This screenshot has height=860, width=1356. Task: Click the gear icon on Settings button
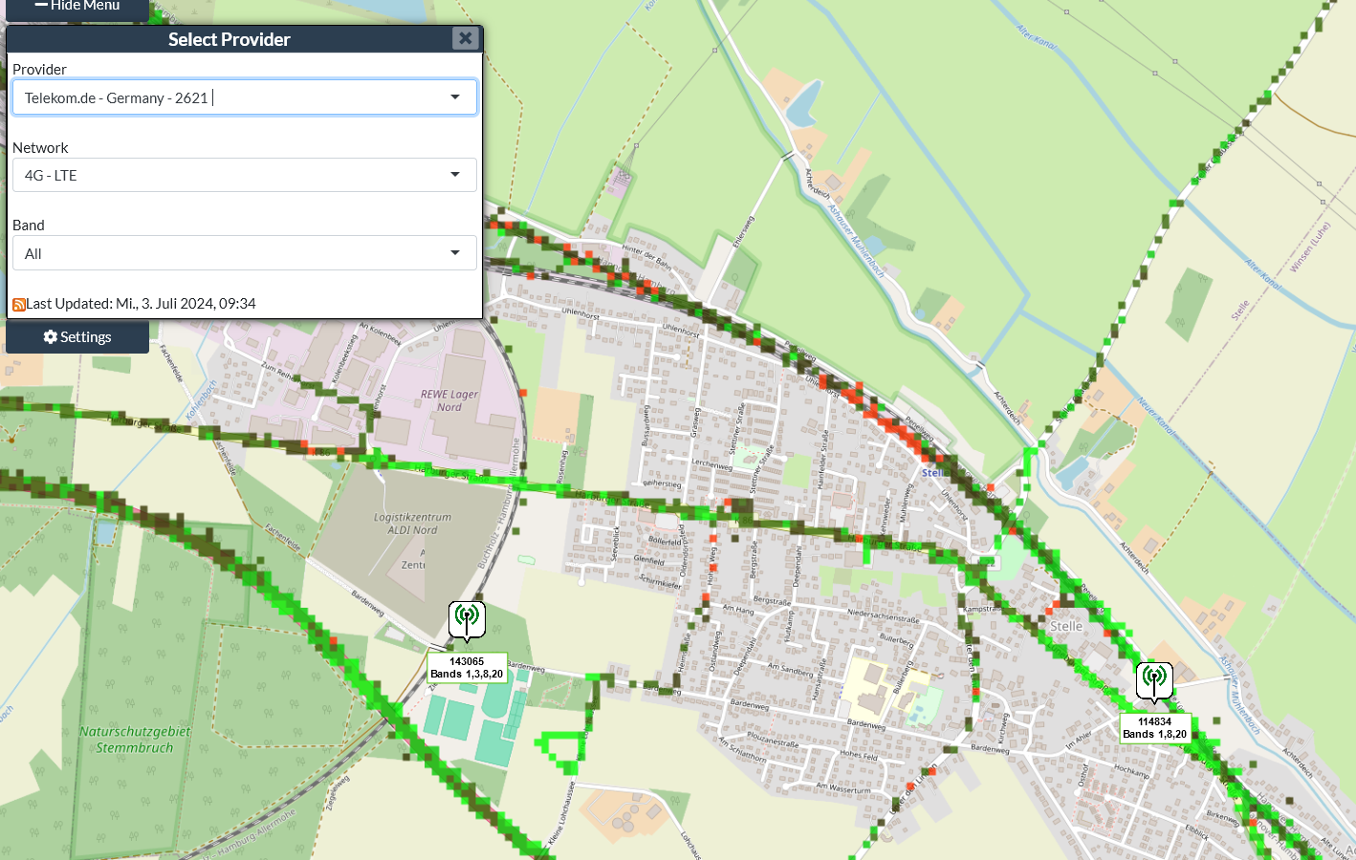[x=51, y=336]
